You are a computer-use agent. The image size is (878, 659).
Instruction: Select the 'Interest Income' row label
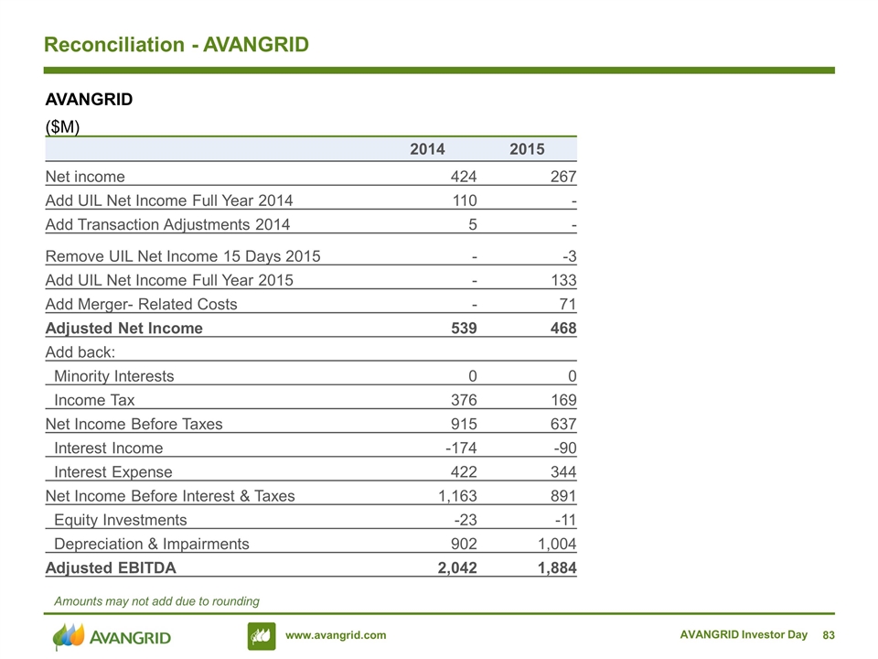tap(108, 448)
